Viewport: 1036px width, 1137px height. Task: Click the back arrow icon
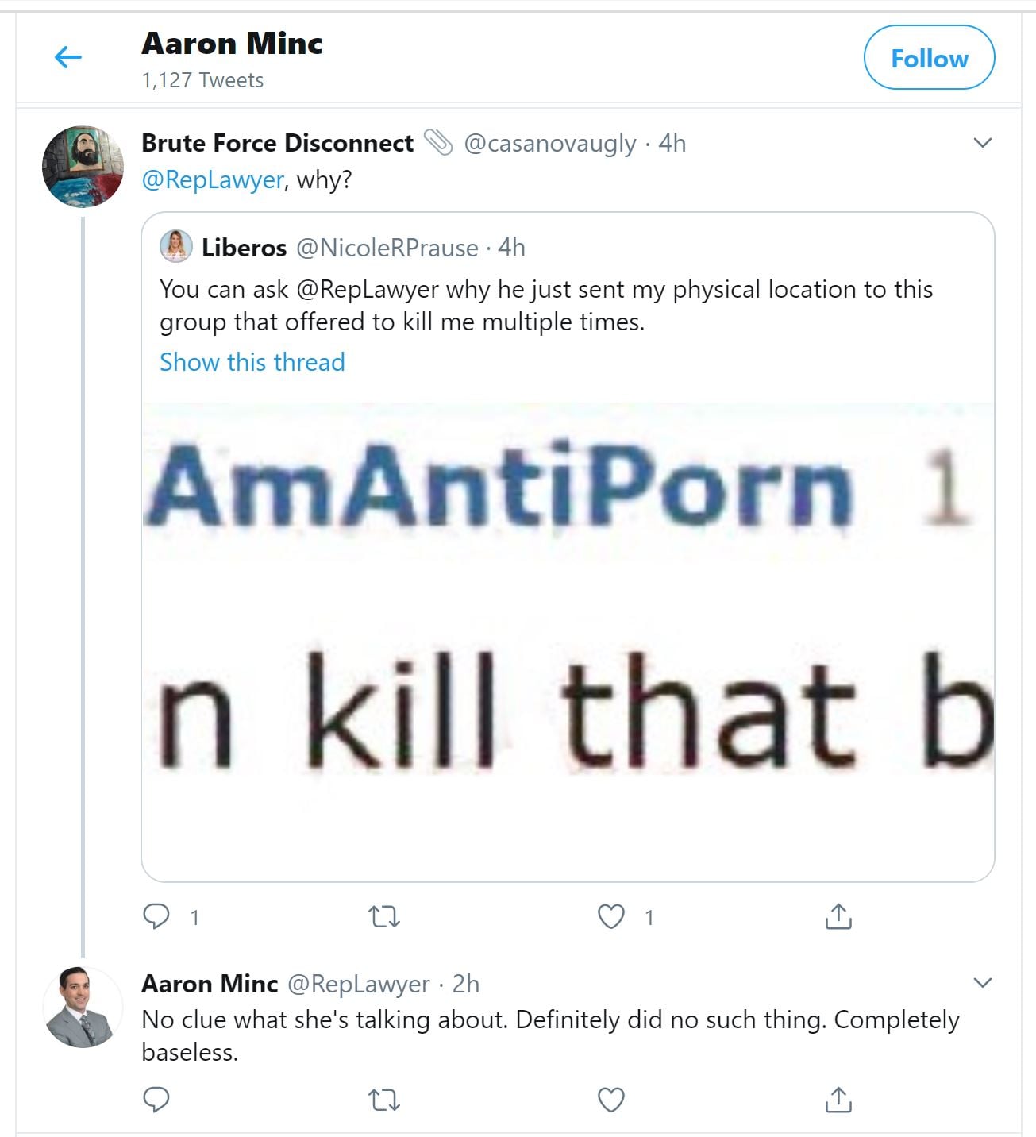[x=68, y=57]
